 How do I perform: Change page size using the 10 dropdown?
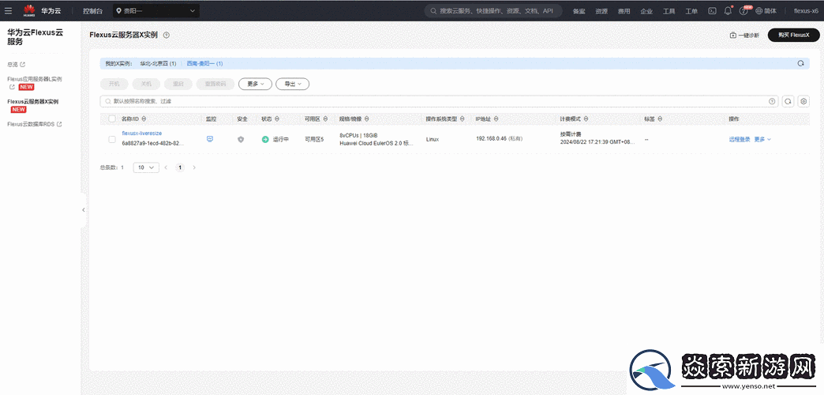pyautogui.click(x=145, y=167)
